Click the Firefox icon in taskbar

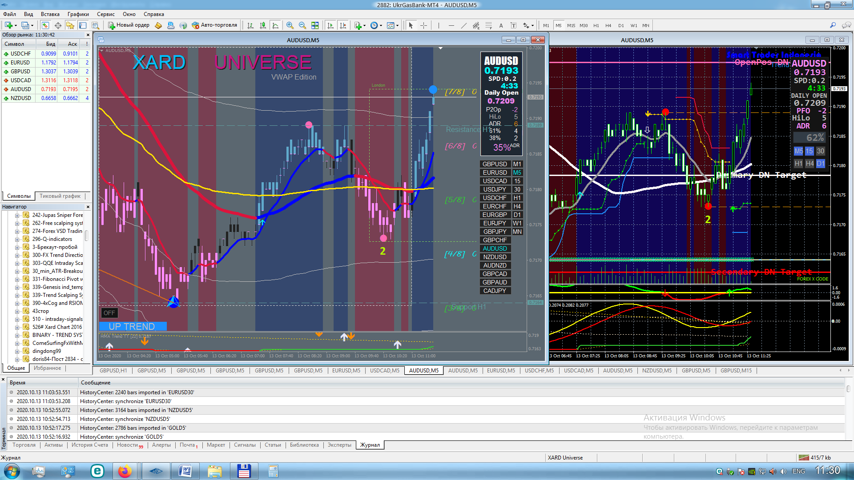click(125, 471)
